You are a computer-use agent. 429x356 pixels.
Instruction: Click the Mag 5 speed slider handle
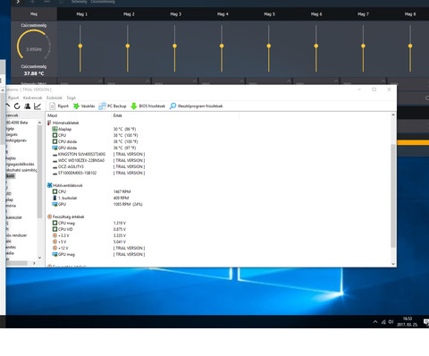click(x=269, y=46)
